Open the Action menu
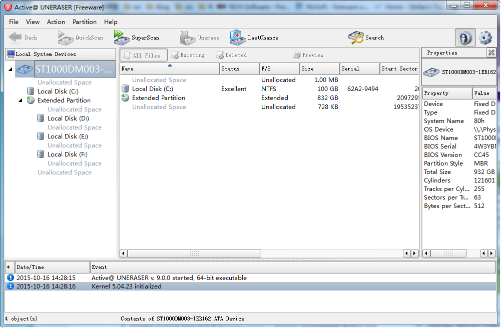The width and height of the screenshot is (501, 328). (56, 22)
